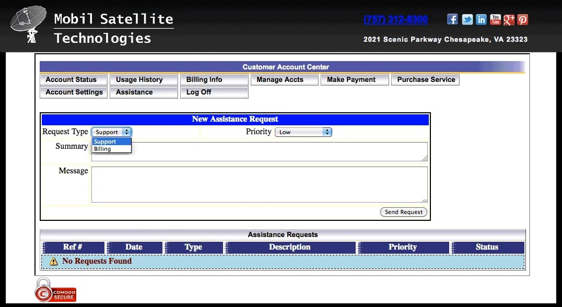Open Account Settings
This screenshot has height=307, width=562.
[74, 92]
